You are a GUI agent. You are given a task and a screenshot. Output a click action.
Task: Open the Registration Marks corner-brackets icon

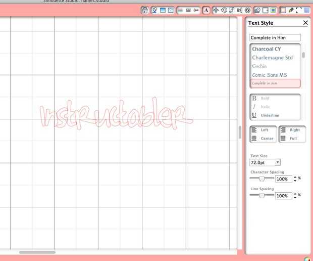tap(299, 10)
